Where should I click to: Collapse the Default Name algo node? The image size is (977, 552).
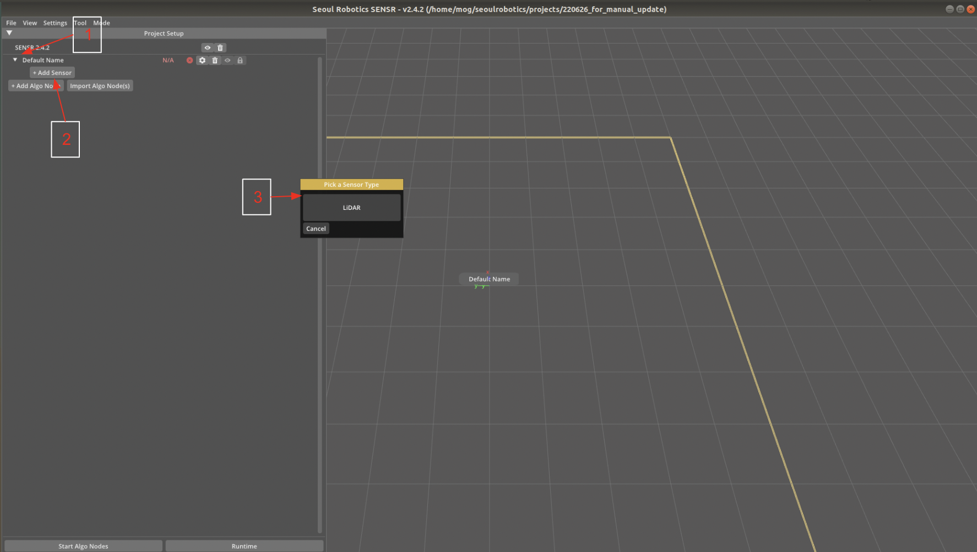pos(15,59)
